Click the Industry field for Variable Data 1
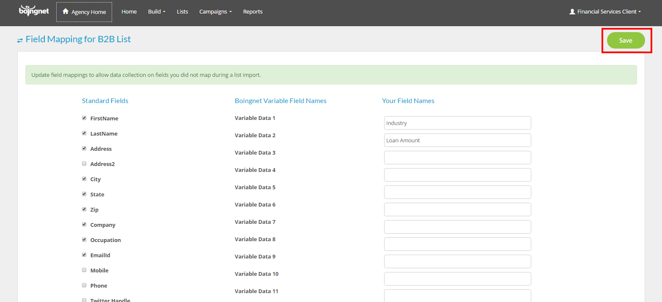This screenshot has width=662, height=302. pos(458,123)
